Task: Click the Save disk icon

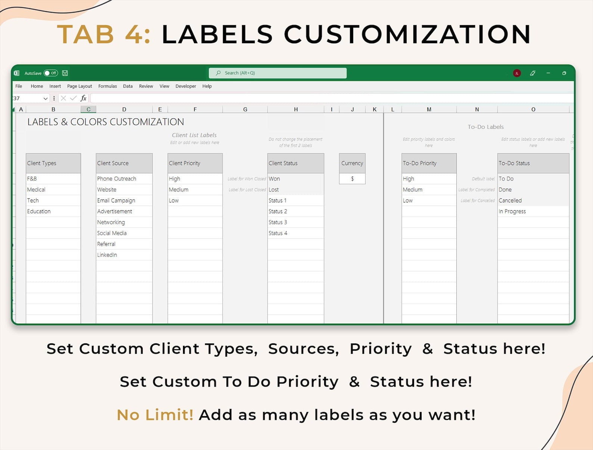Action: (65, 73)
